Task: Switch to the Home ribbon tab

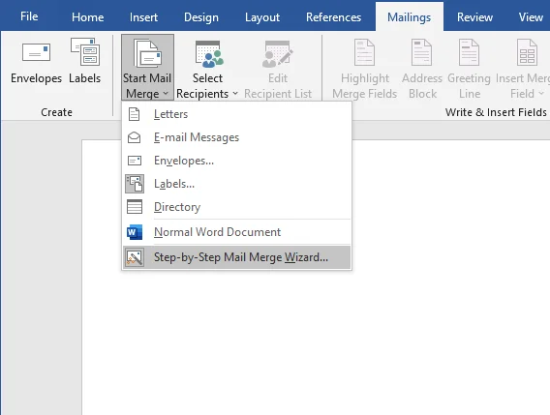Action: pyautogui.click(x=88, y=16)
